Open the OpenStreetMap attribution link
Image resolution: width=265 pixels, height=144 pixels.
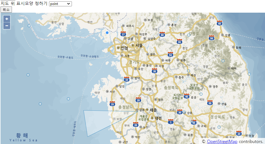222,141
